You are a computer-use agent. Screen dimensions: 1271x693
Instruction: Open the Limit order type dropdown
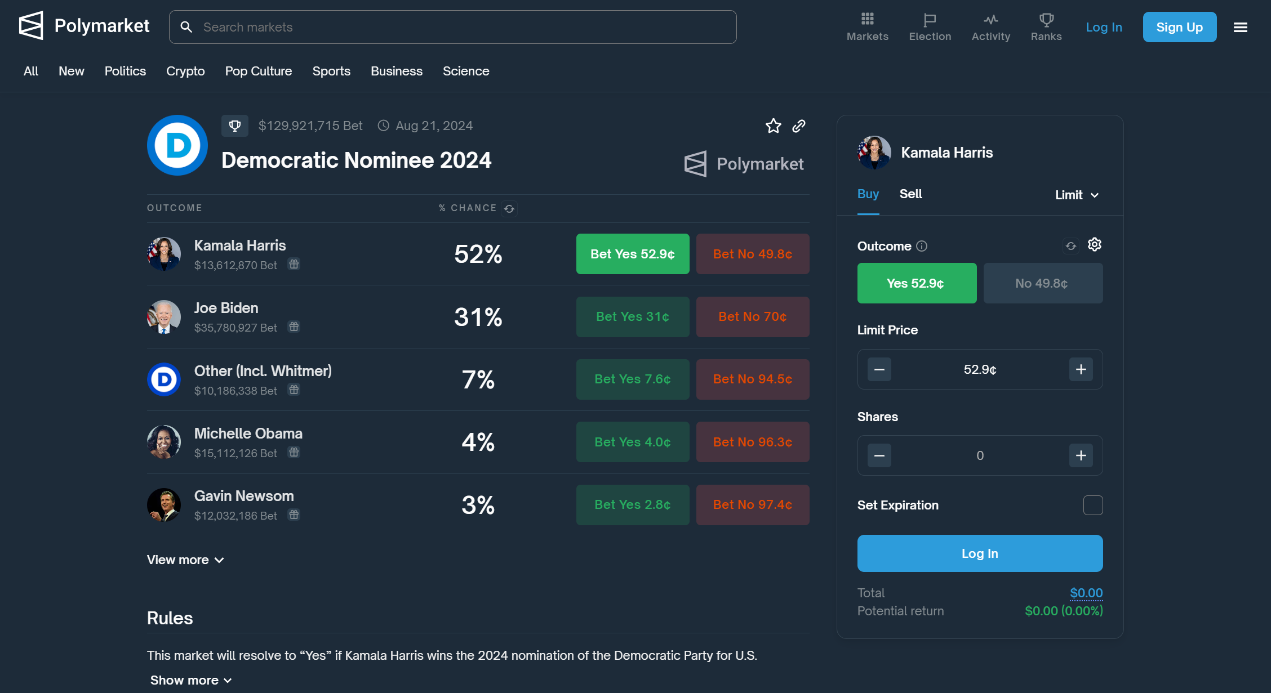point(1077,195)
